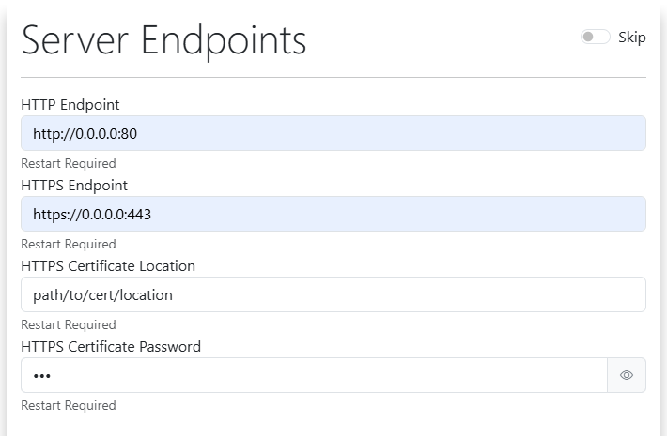Click the masked password dots
The height and width of the screenshot is (436, 667).
(x=42, y=376)
